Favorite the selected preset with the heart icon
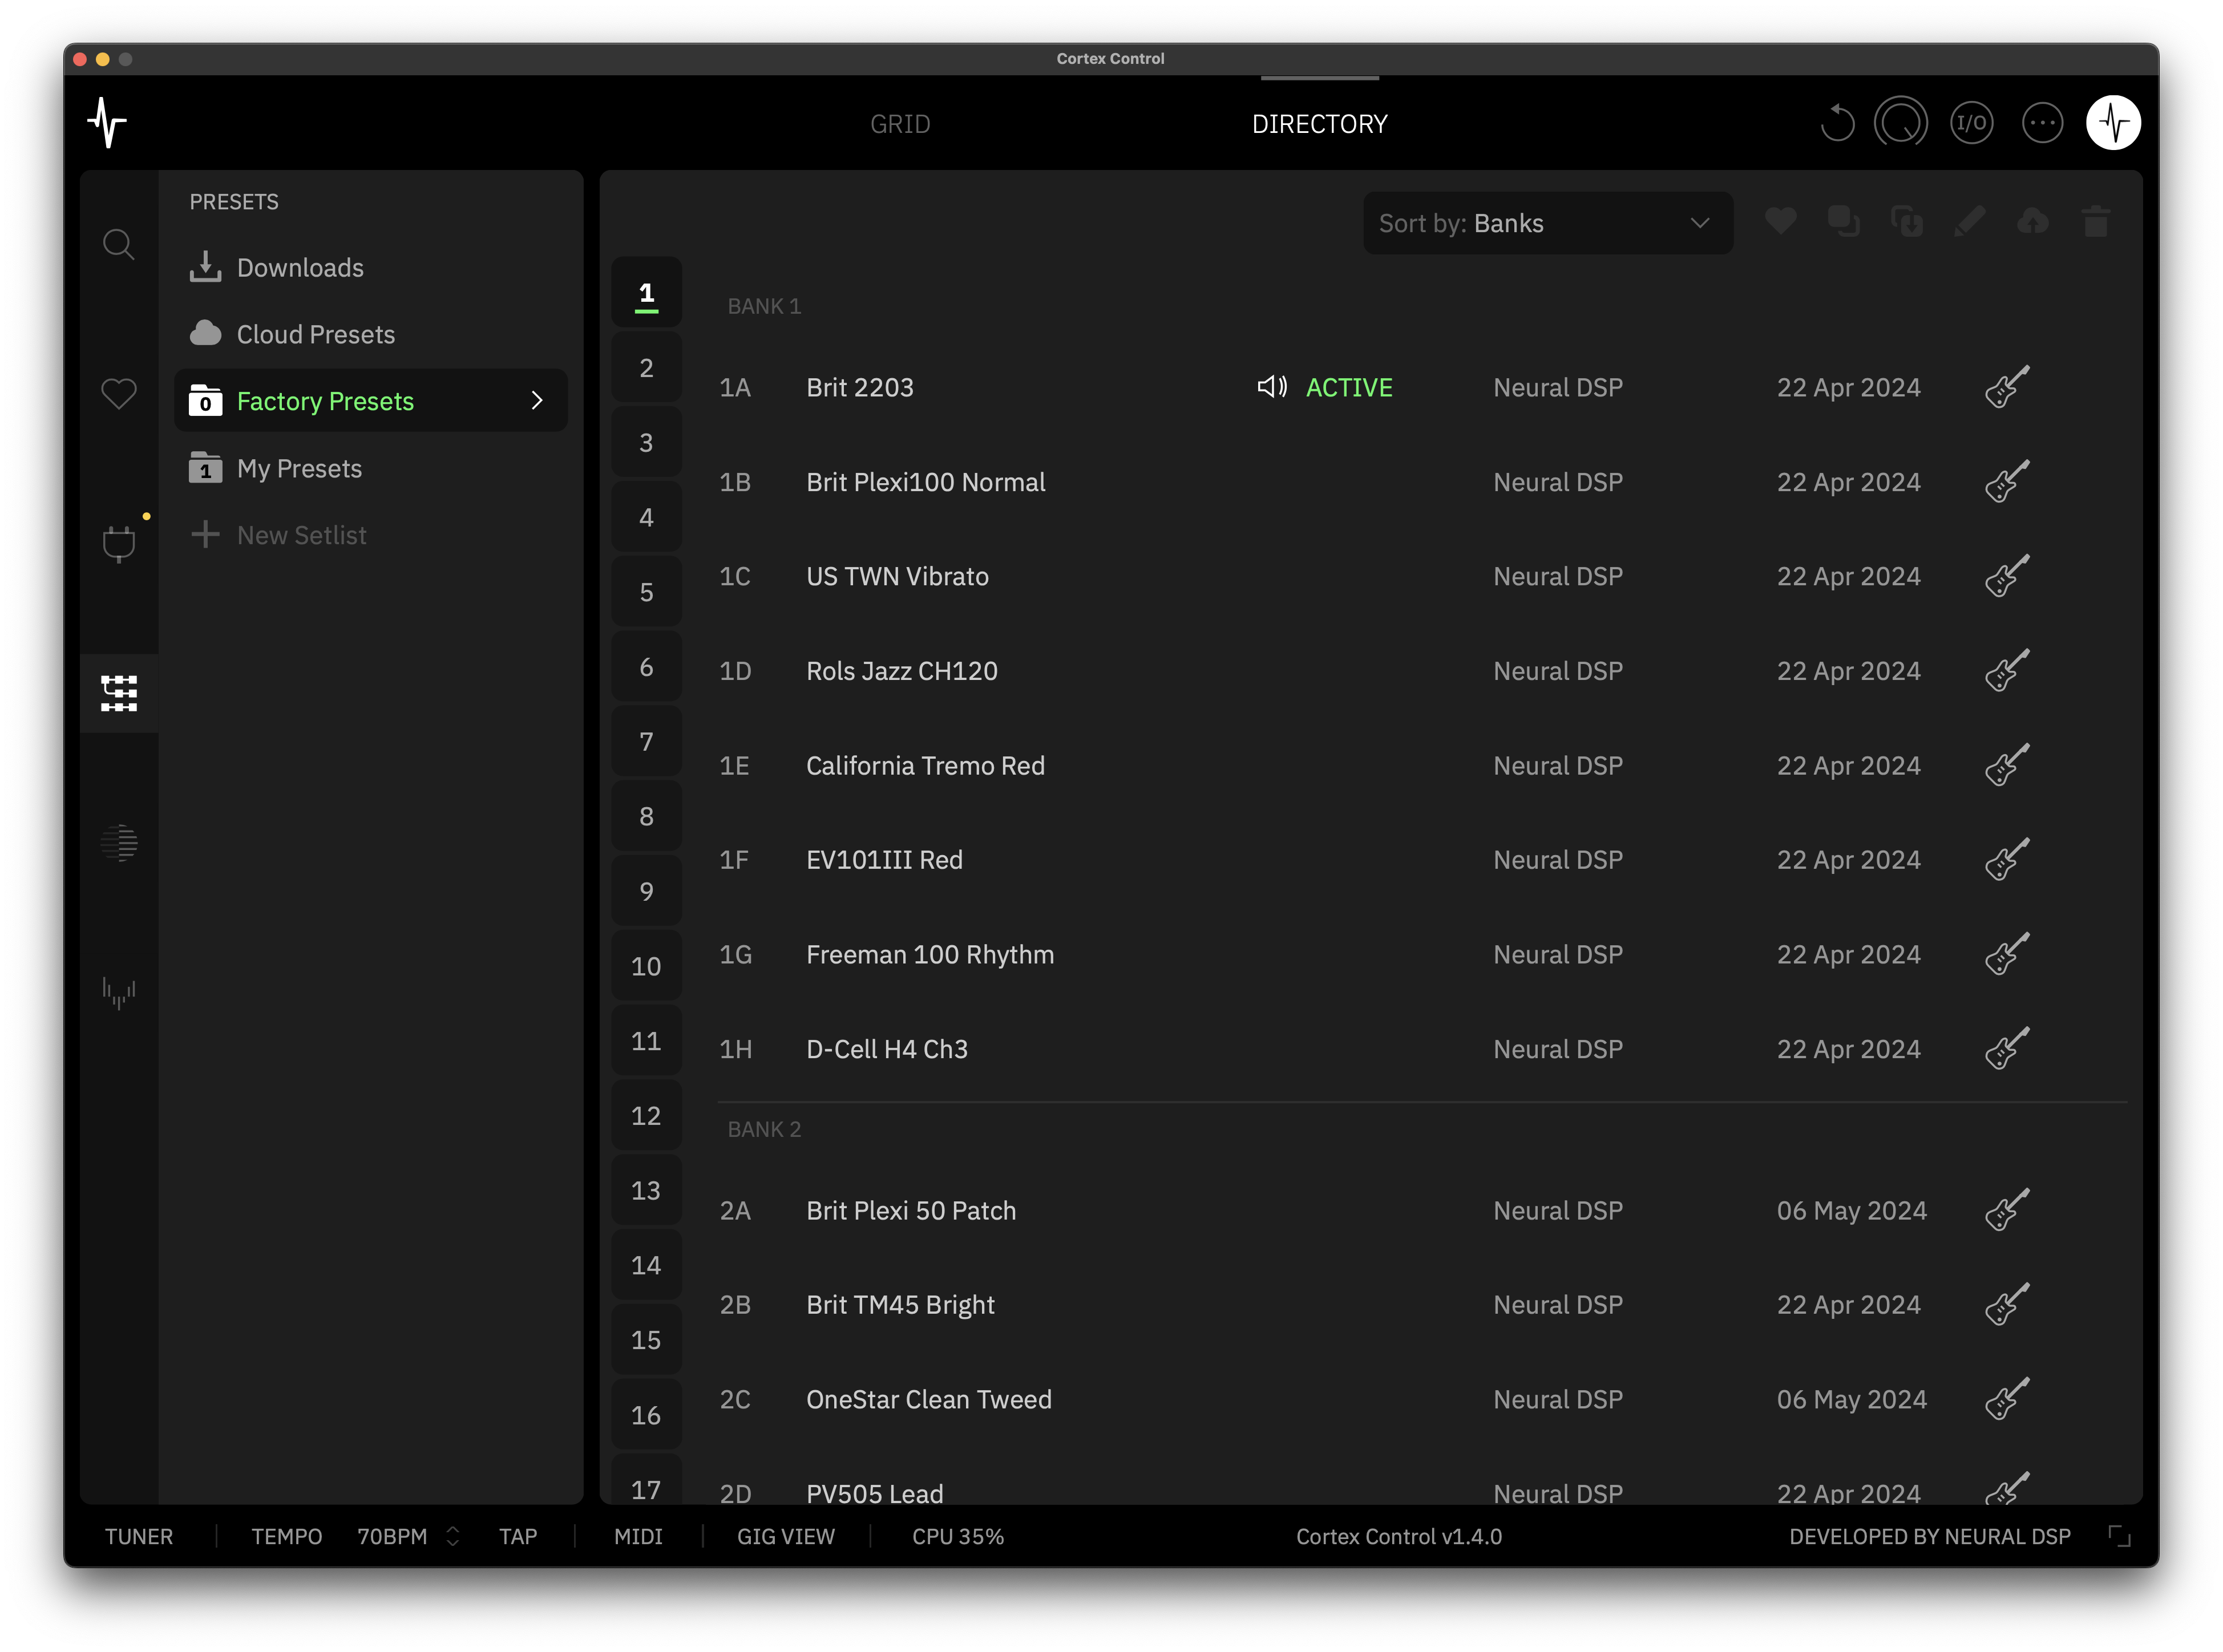This screenshot has width=2223, height=1652. (1781, 221)
